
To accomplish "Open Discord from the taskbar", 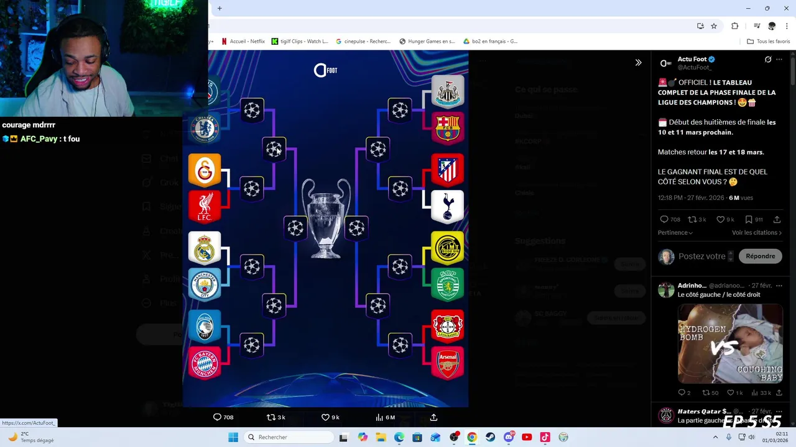I will click(x=509, y=437).
